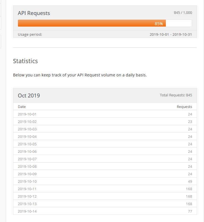Select the 168 value for 2019-10-12
This screenshot has width=204, height=222.
[189, 197]
